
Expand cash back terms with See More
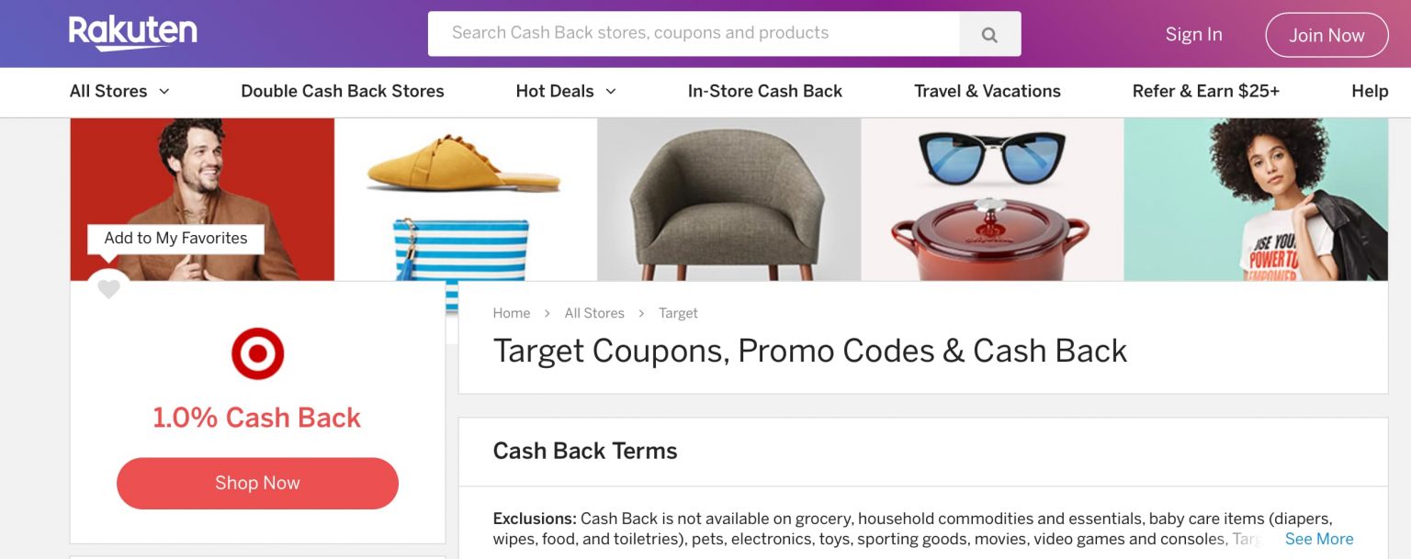[x=1318, y=539]
